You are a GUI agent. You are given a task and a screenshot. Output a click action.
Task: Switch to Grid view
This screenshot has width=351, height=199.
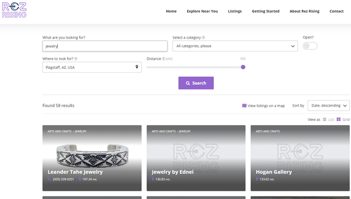pos(343,119)
